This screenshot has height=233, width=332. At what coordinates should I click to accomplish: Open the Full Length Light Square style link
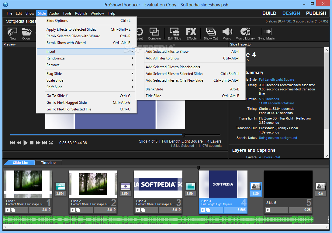pos(277,79)
